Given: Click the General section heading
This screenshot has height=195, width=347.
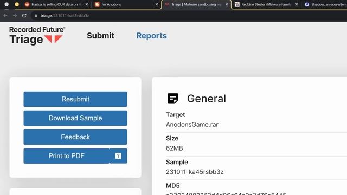Looking at the screenshot, I should pyautogui.click(x=207, y=99).
